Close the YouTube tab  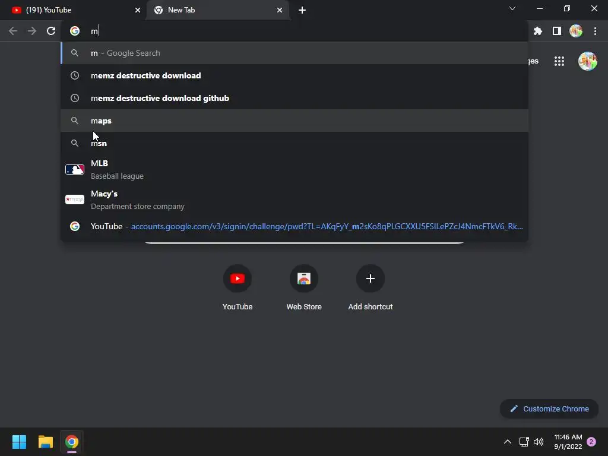(138, 10)
